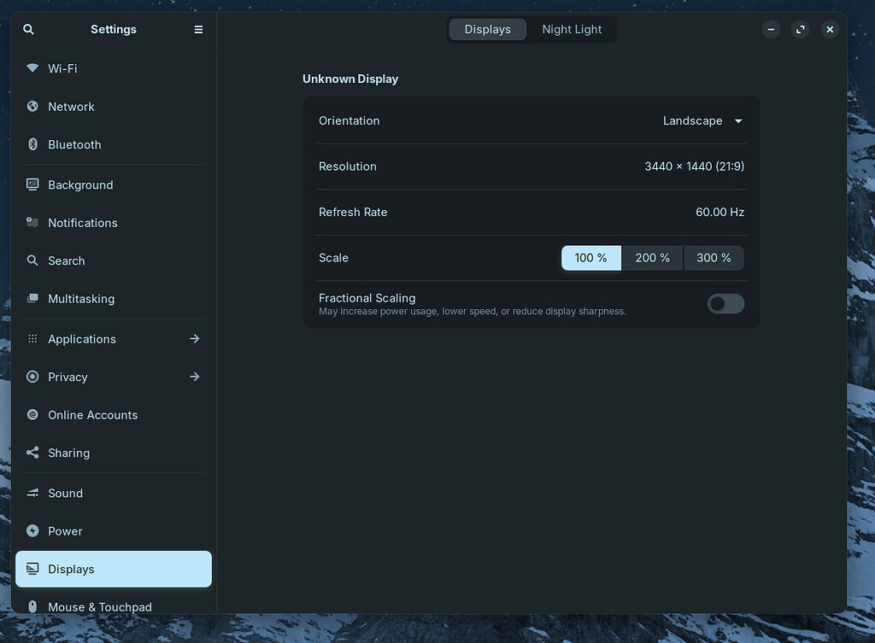The width and height of the screenshot is (875, 643).
Task: Open Notifications settings
Action: [x=114, y=223]
